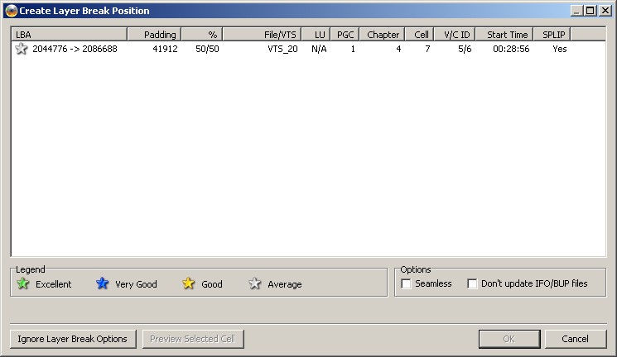Click the yellow Good star icon
This screenshot has height=357, width=617.
click(188, 284)
